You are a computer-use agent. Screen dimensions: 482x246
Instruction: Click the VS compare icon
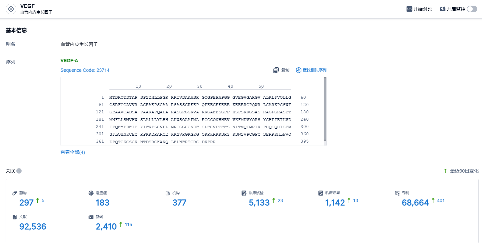click(x=409, y=9)
